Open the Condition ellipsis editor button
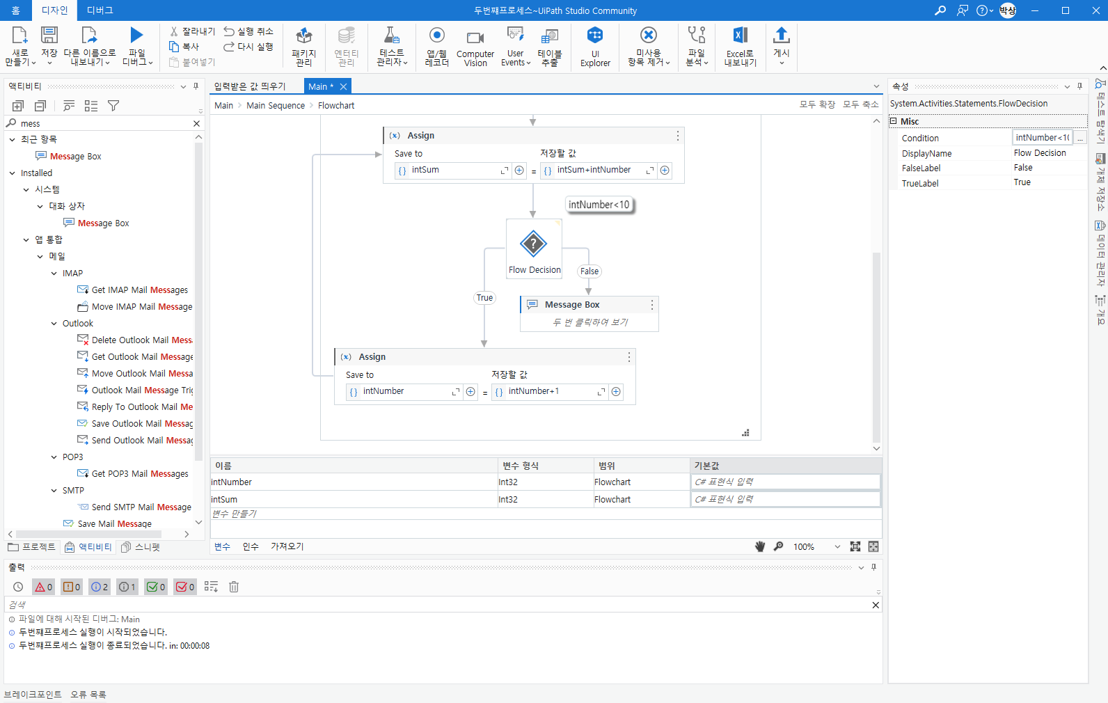 coord(1080,138)
